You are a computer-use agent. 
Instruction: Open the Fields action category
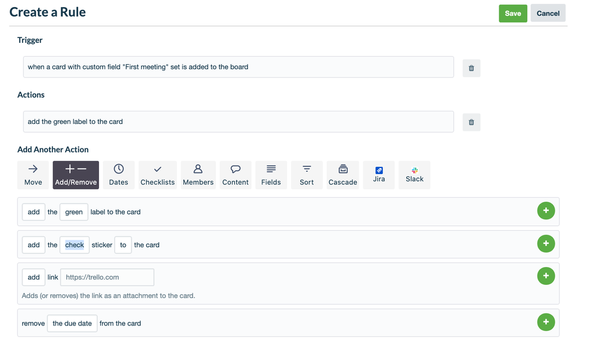point(271,175)
